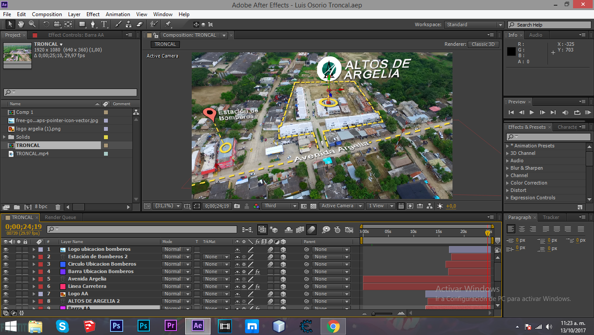
Task: Select the Brush tool
Action: 118,24
